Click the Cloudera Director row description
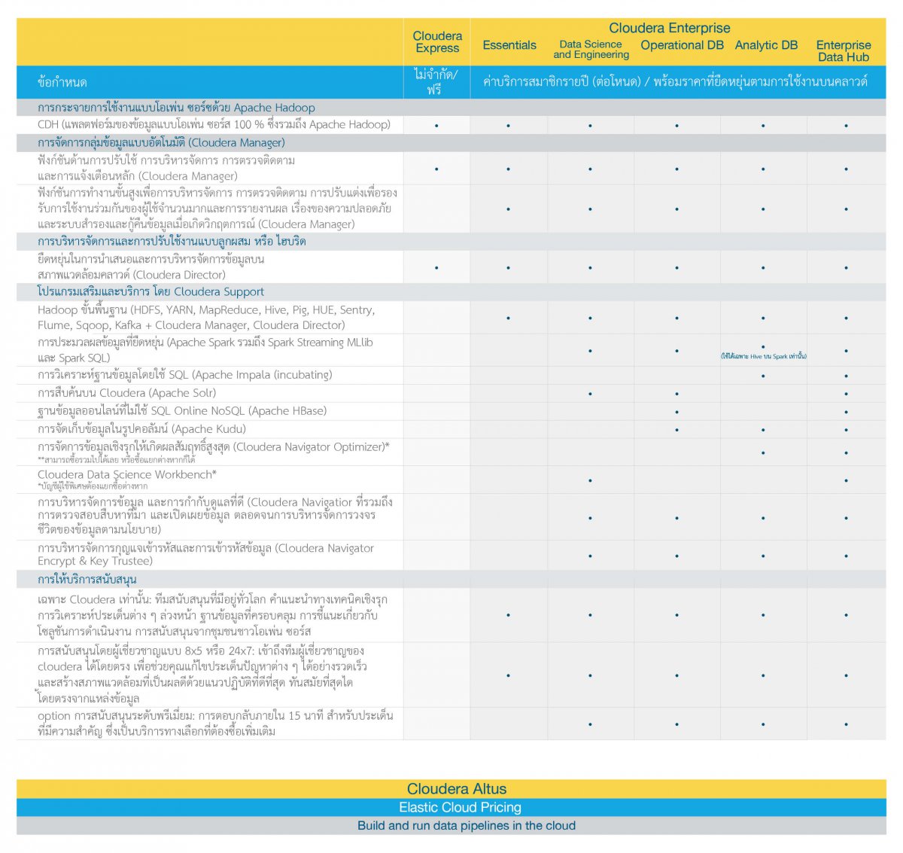The height and width of the screenshot is (853, 903). [x=150, y=267]
